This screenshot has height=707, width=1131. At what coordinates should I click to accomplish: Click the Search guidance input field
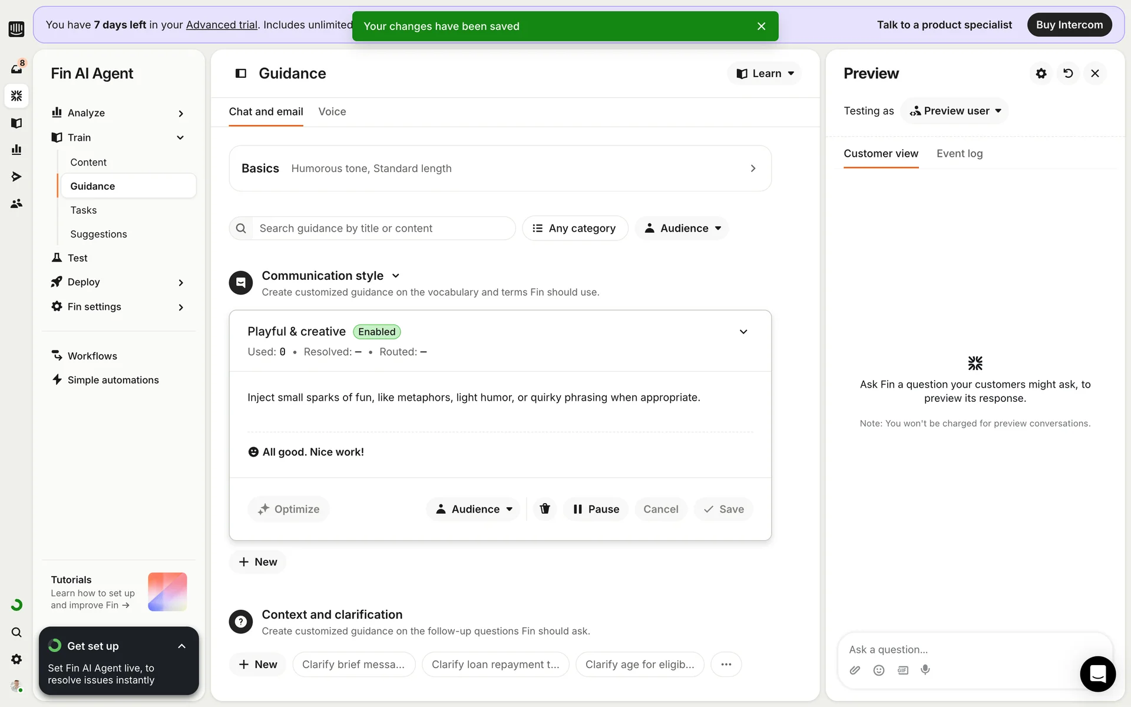[x=383, y=228]
